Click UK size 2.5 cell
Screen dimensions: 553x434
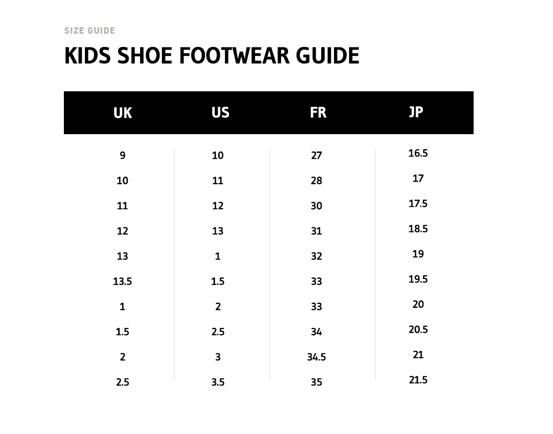click(x=122, y=382)
